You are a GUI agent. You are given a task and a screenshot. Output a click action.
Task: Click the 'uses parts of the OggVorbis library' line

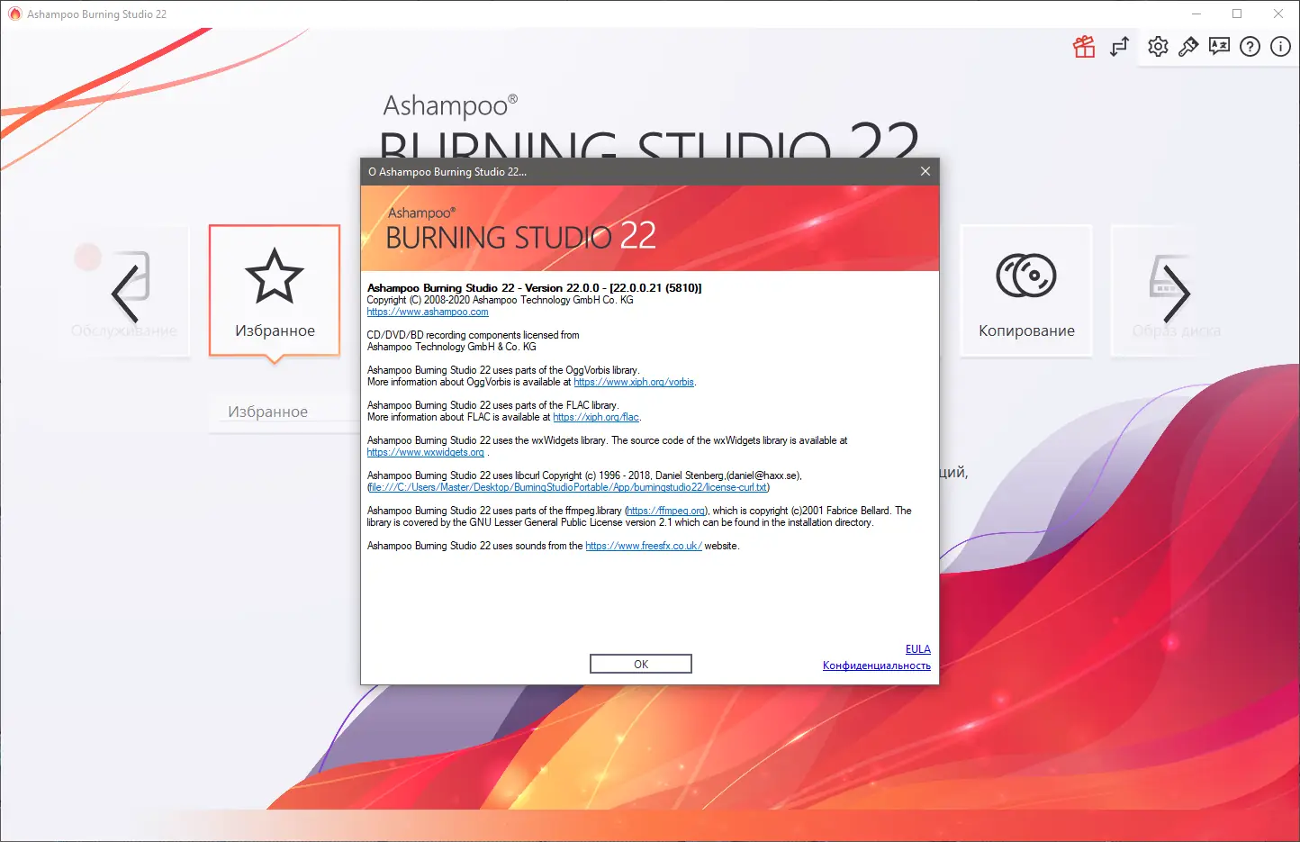click(503, 370)
